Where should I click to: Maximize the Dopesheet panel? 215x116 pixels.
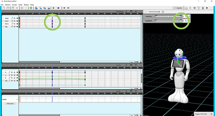pos(131,11)
